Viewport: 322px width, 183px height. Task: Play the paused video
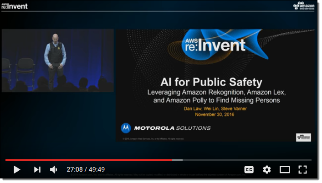click(17, 170)
